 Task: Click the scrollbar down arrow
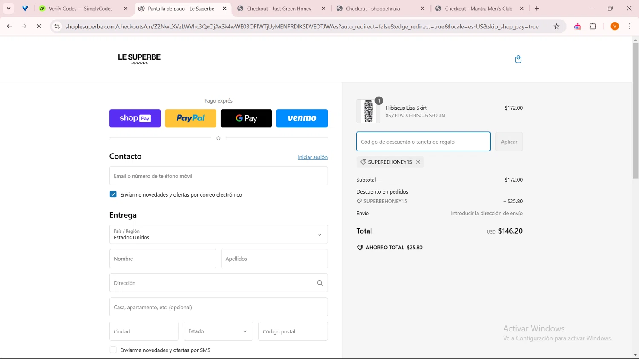point(635,355)
